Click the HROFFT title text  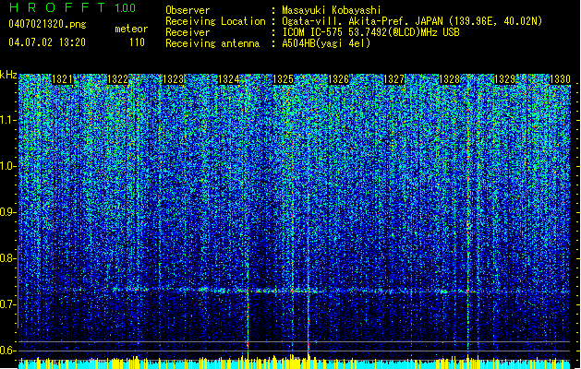[57, 7]
